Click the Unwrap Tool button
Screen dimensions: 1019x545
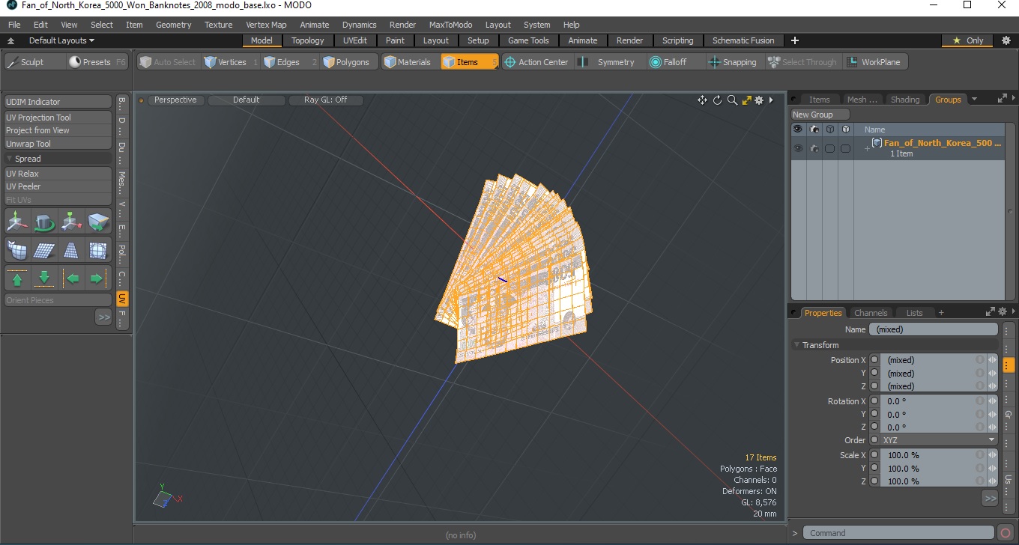click(x=58, y=144)
